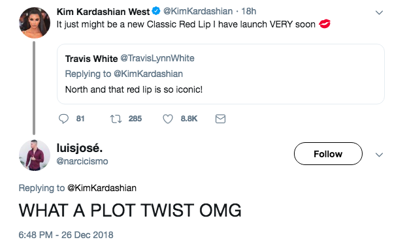Expand Kim Kardashian's tweet options chevron

[x=379, y=12]
